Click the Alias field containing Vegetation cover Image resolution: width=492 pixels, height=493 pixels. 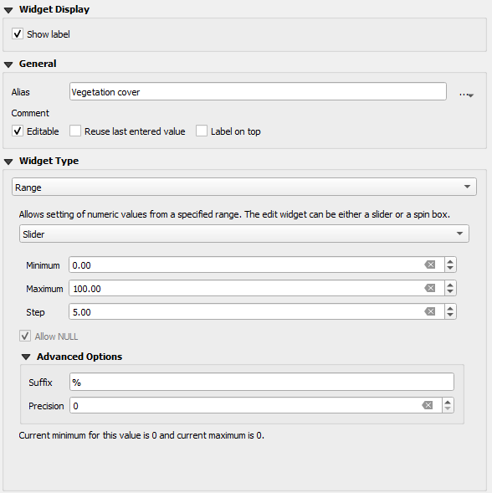(x=258, y=91)
